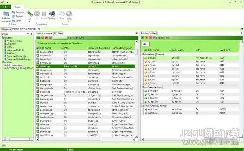Select Games with bad dumps tree item

pos(17,59)
